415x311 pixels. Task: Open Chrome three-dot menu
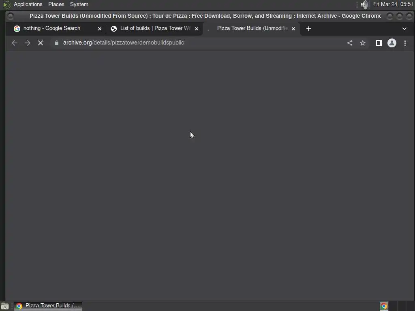[x=405, y=43]
